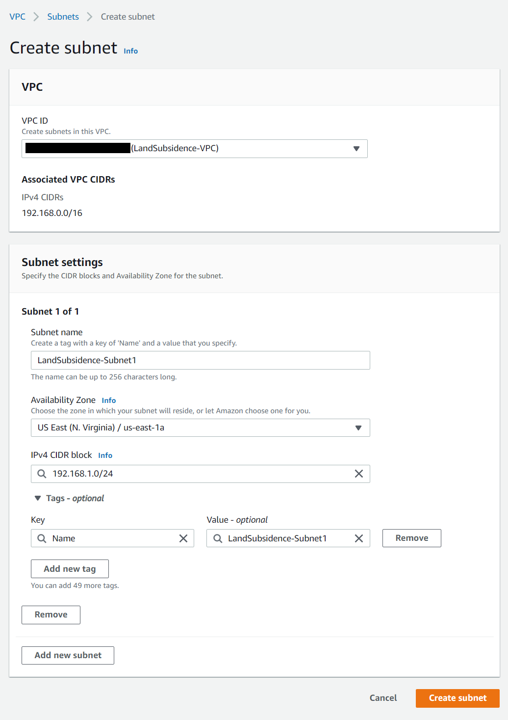Click the search icon in Value field
This screenshot has height=720, width=508.
point(218,538)
